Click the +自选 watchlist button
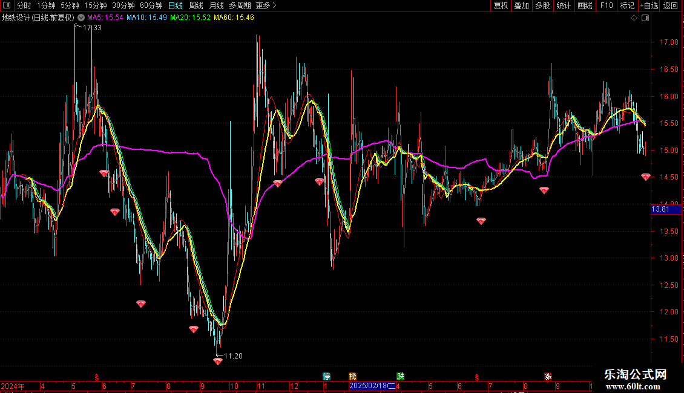 click(x=648, y=5)
